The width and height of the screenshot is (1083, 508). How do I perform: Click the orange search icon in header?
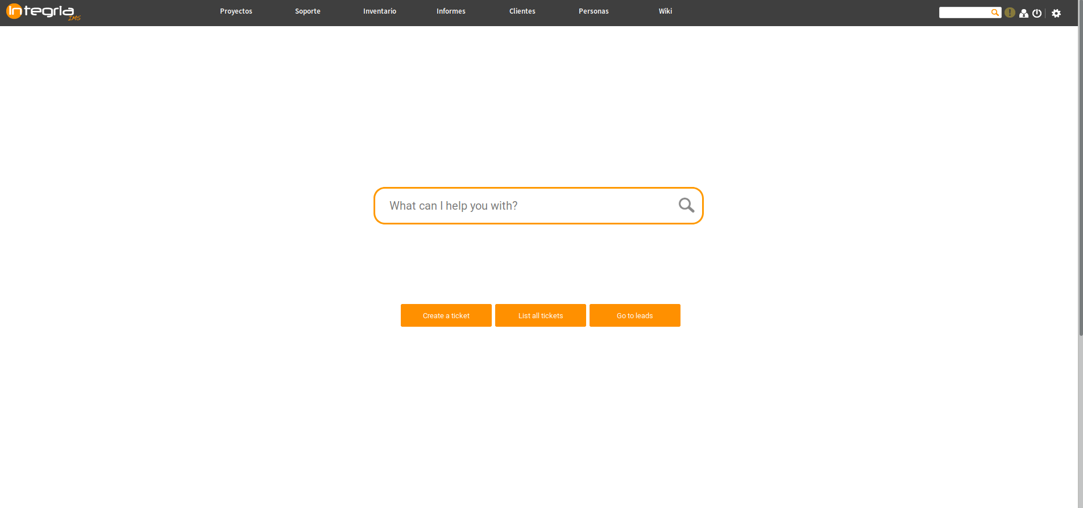pyautogui.click(x=994, y=13)
